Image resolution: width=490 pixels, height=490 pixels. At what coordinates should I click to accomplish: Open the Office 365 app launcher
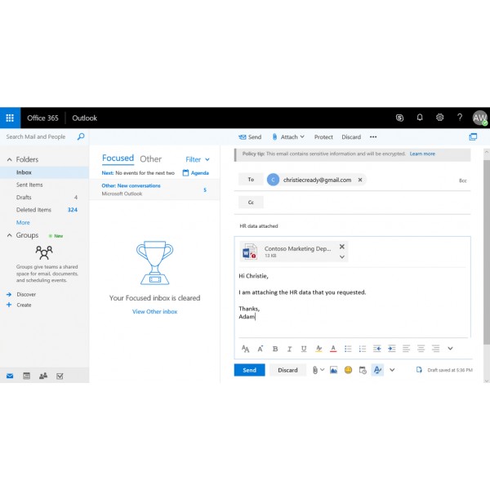click(10, 118)
